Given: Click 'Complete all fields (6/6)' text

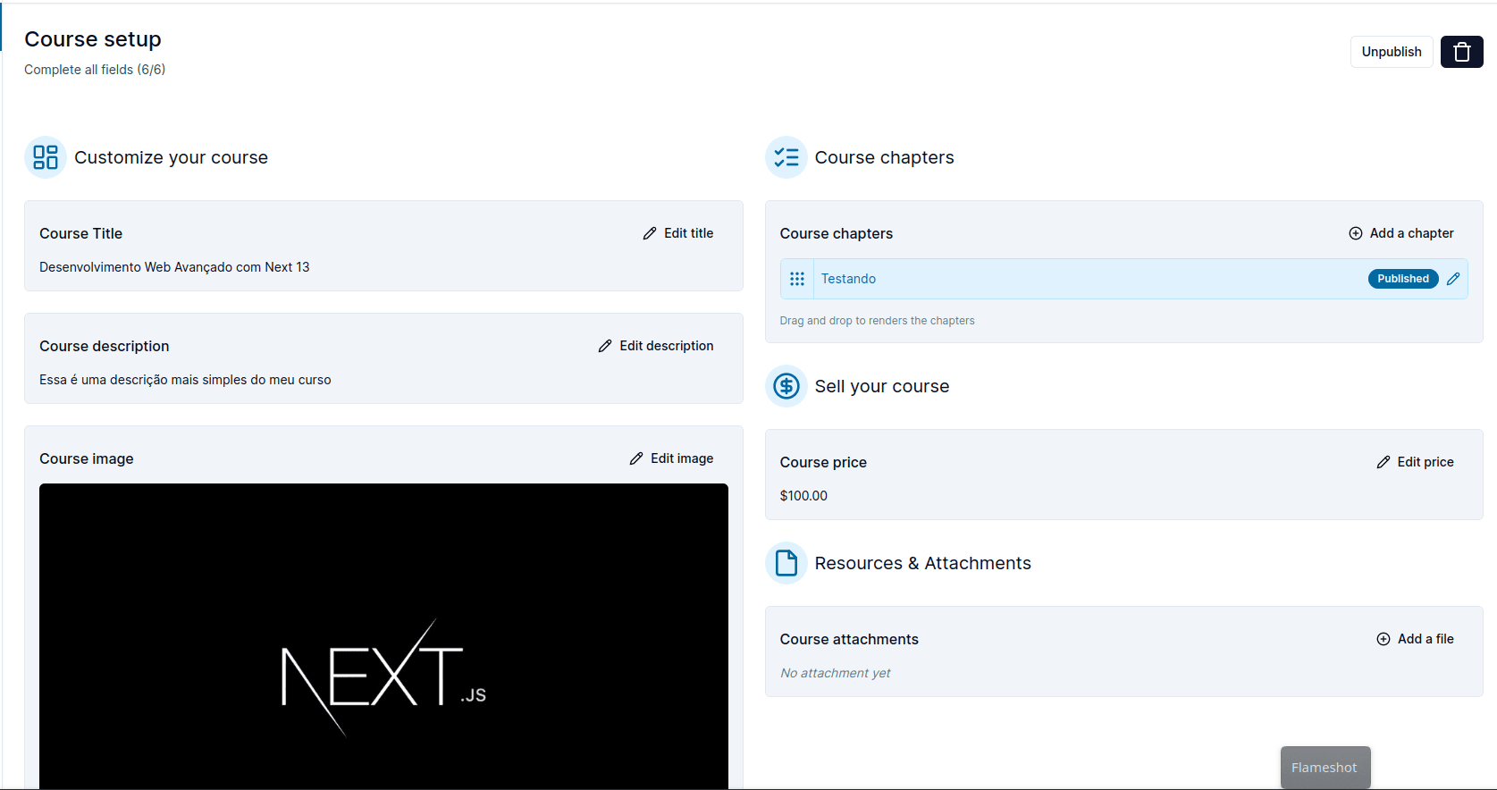Looking at the screenshot, I should point(95,70).
